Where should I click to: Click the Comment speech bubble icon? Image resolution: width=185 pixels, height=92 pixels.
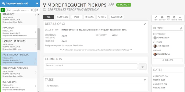(162, 18)
